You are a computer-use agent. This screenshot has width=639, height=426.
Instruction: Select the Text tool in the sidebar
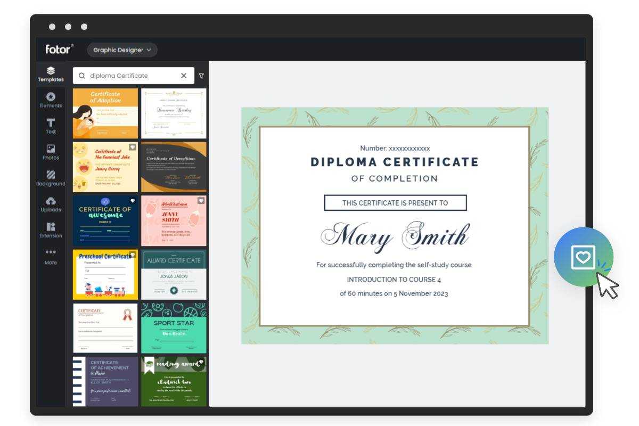(51, 126)
